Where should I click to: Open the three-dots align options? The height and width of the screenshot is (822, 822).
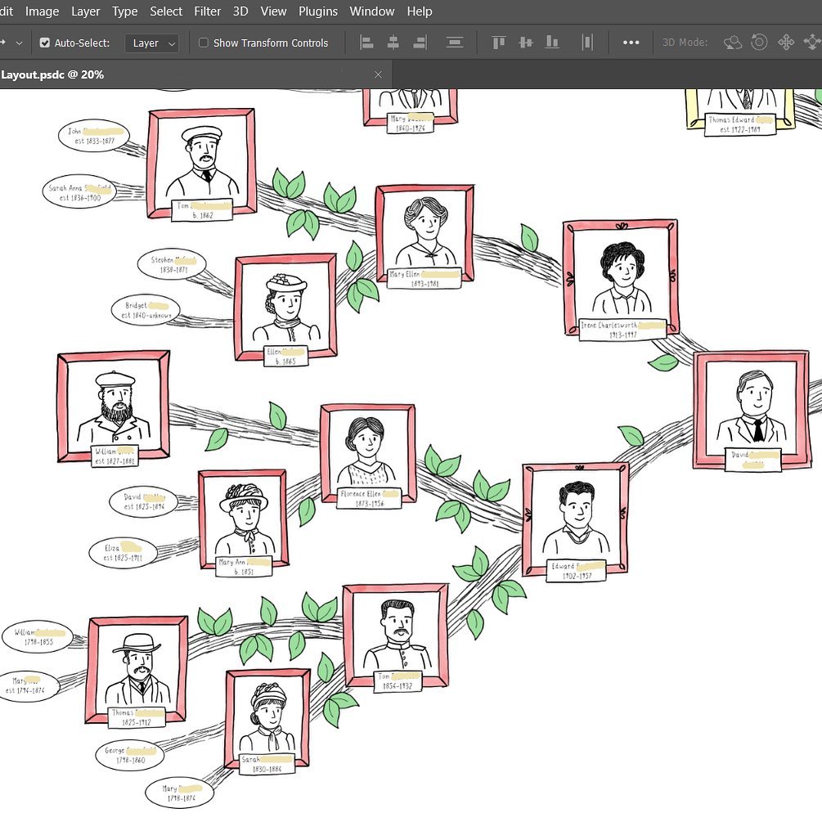[631, 43]
